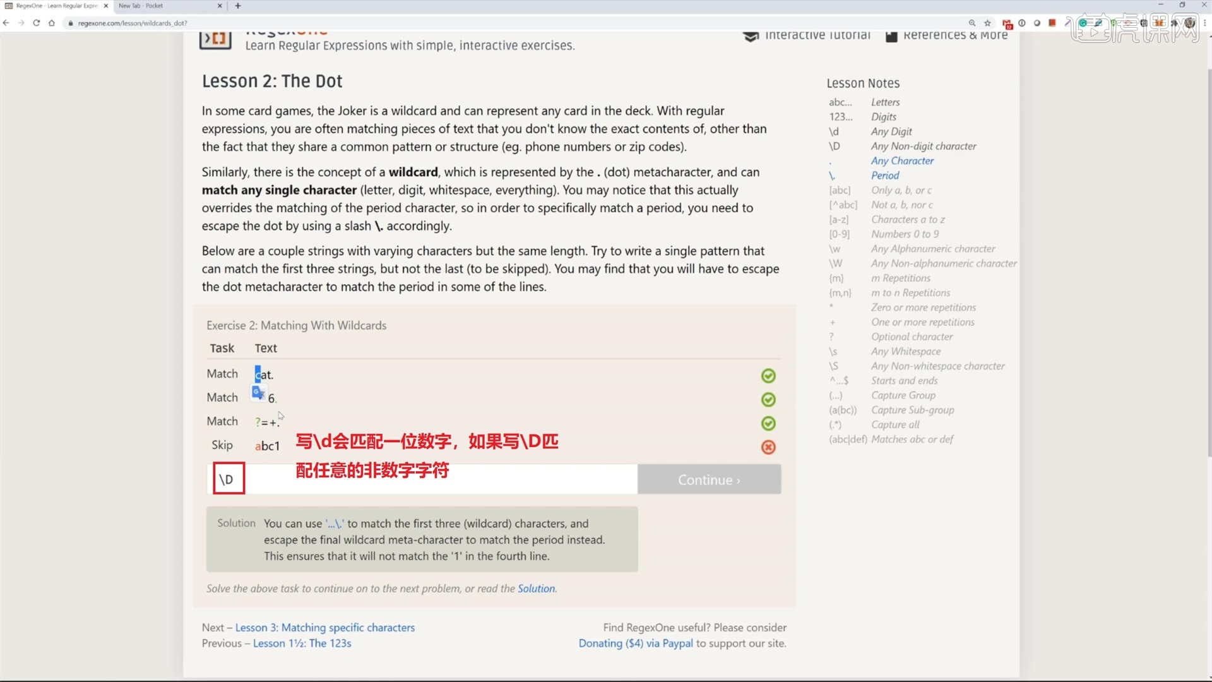Click the zoom magnifier in address bar
The image size is (1212, 682).
point(972,23)
